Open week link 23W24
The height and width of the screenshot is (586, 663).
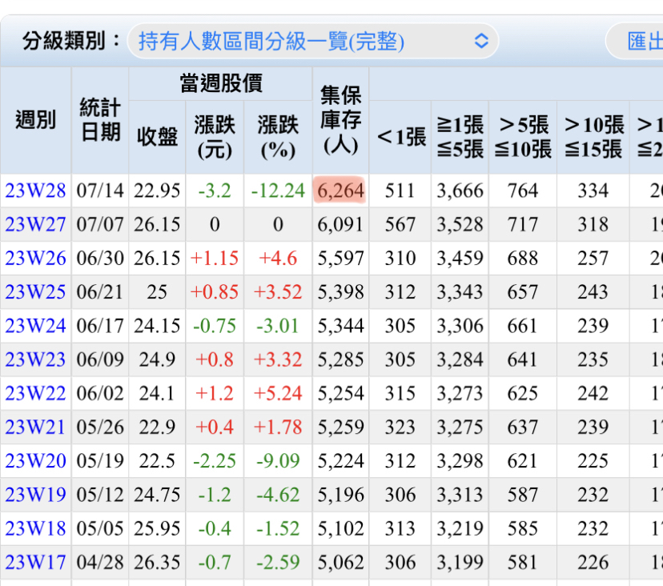point(35,326)
